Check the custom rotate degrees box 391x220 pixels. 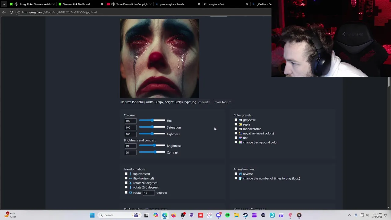126,193
